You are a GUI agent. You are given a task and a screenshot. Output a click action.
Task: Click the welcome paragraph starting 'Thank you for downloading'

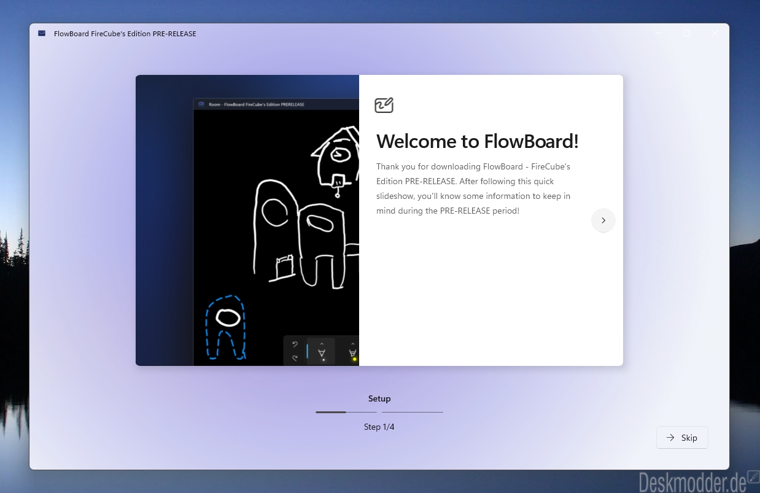[x=474, y=188]
